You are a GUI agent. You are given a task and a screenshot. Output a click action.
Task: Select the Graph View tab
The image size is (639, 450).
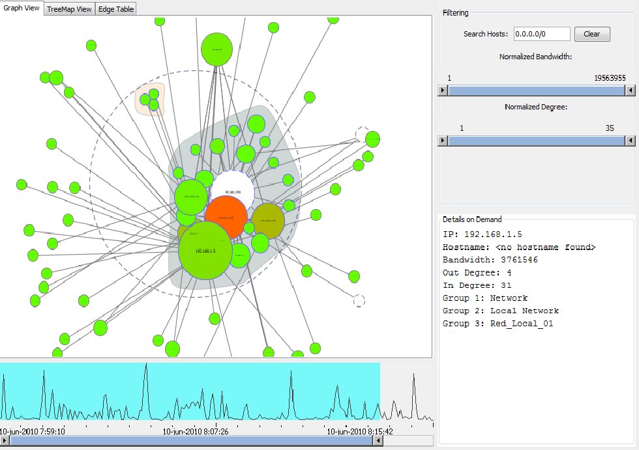[x=22, y=8]
